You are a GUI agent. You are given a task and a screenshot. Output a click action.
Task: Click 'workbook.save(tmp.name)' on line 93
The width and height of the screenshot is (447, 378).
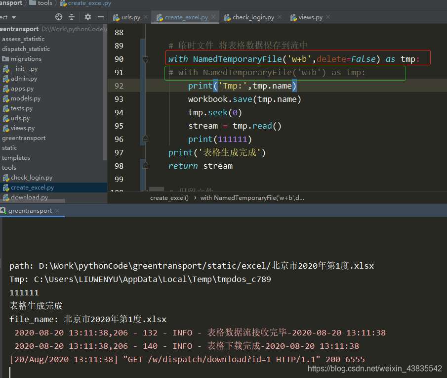(244, 99)
